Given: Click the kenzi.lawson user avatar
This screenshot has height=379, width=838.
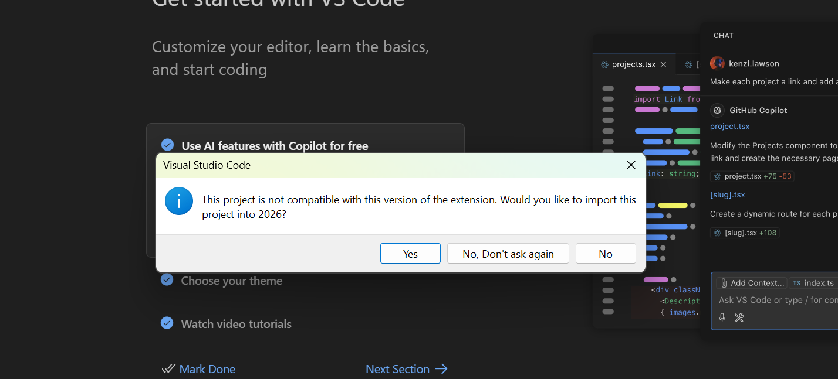Looking at the screenshot, I should (717, 63).
